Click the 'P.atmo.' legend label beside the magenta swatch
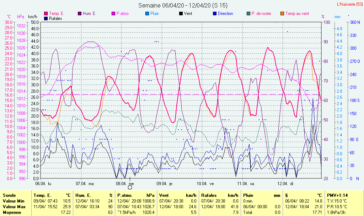364x216 pixels. pos(123,13)
